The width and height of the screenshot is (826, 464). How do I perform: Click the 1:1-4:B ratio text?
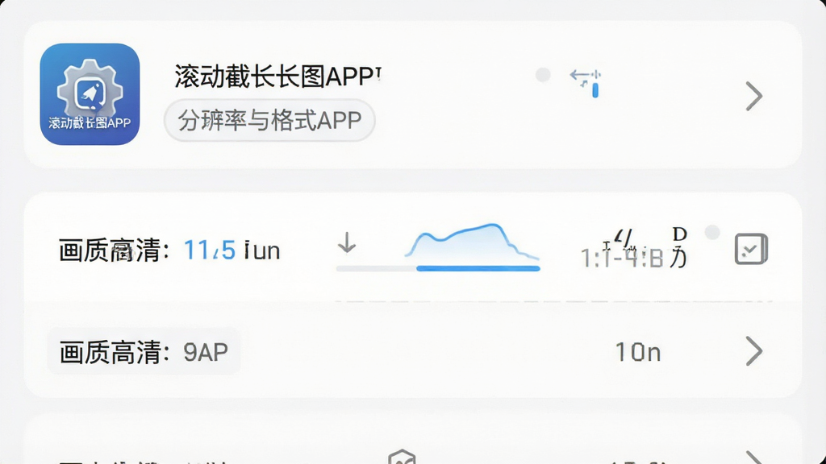tap(622, 259)
